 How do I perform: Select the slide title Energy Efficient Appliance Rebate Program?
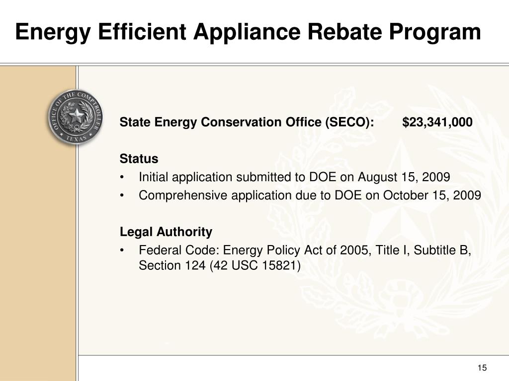pos(248,32)
